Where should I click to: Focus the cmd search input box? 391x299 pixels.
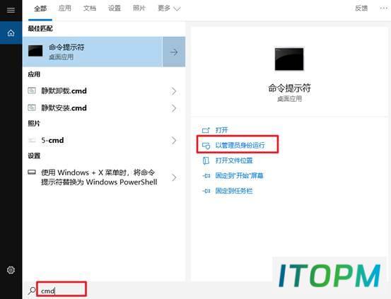coord(62,289)
